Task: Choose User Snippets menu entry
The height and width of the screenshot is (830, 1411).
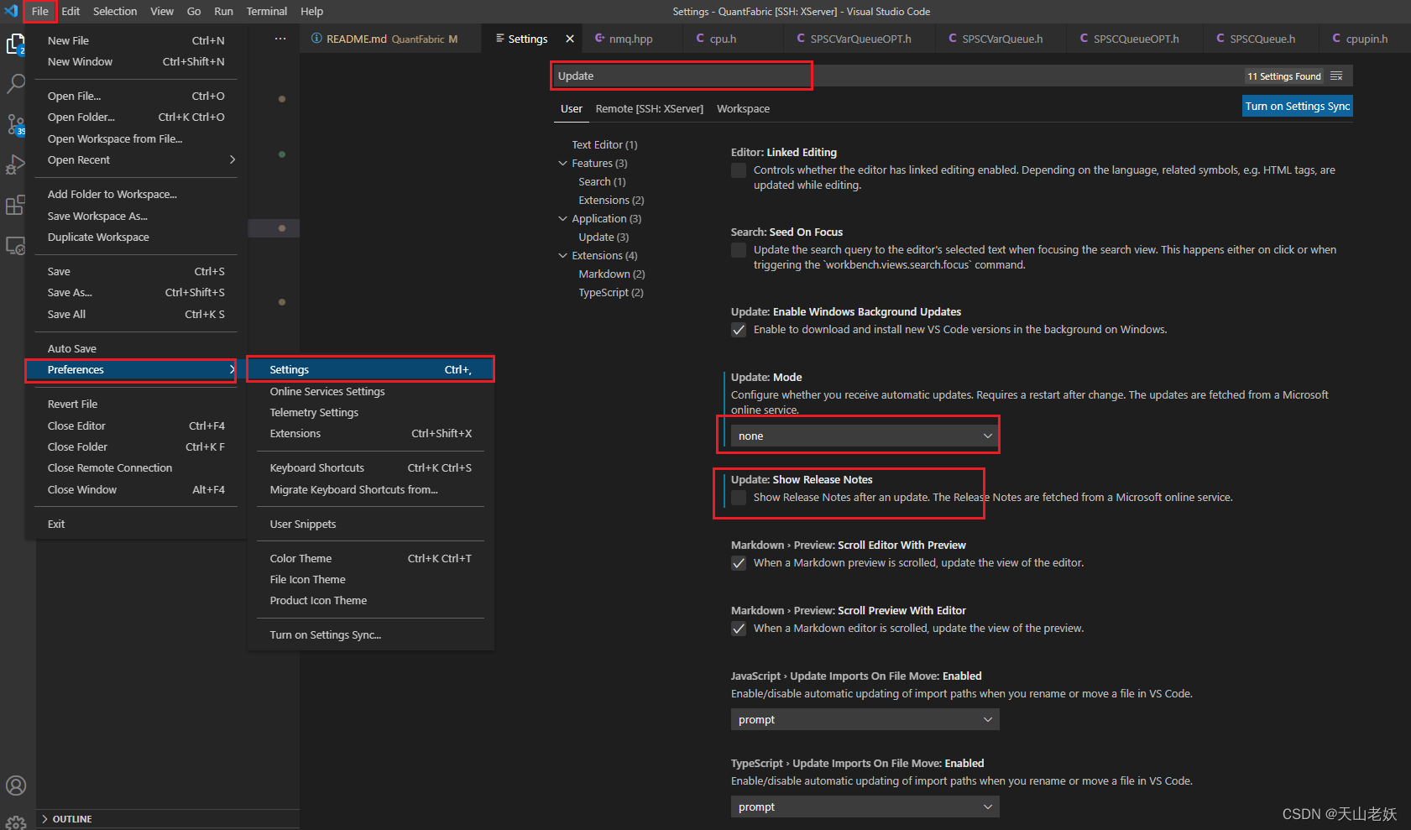Action: 370,524
